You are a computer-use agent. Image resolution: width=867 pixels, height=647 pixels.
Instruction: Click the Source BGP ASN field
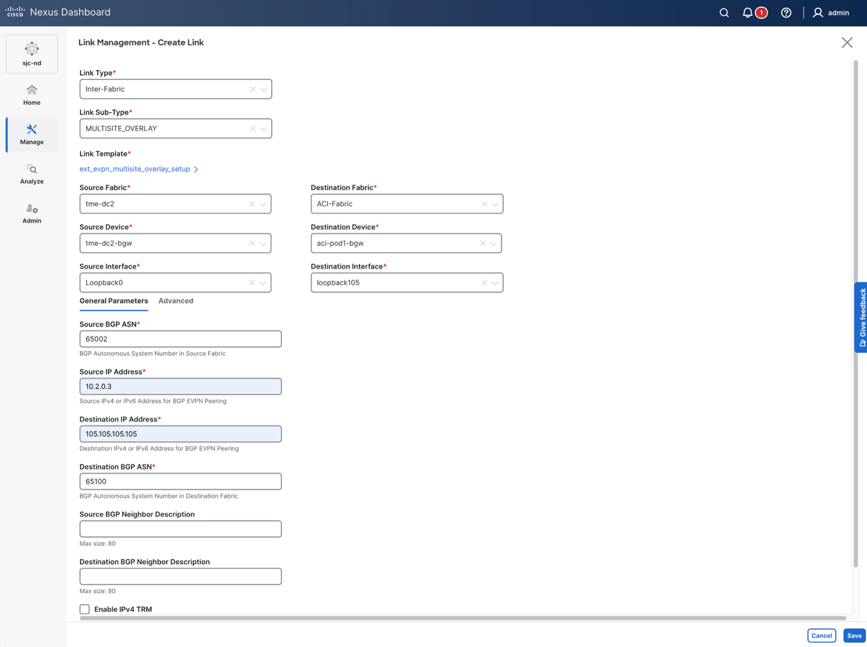click(x=181, y=339)
